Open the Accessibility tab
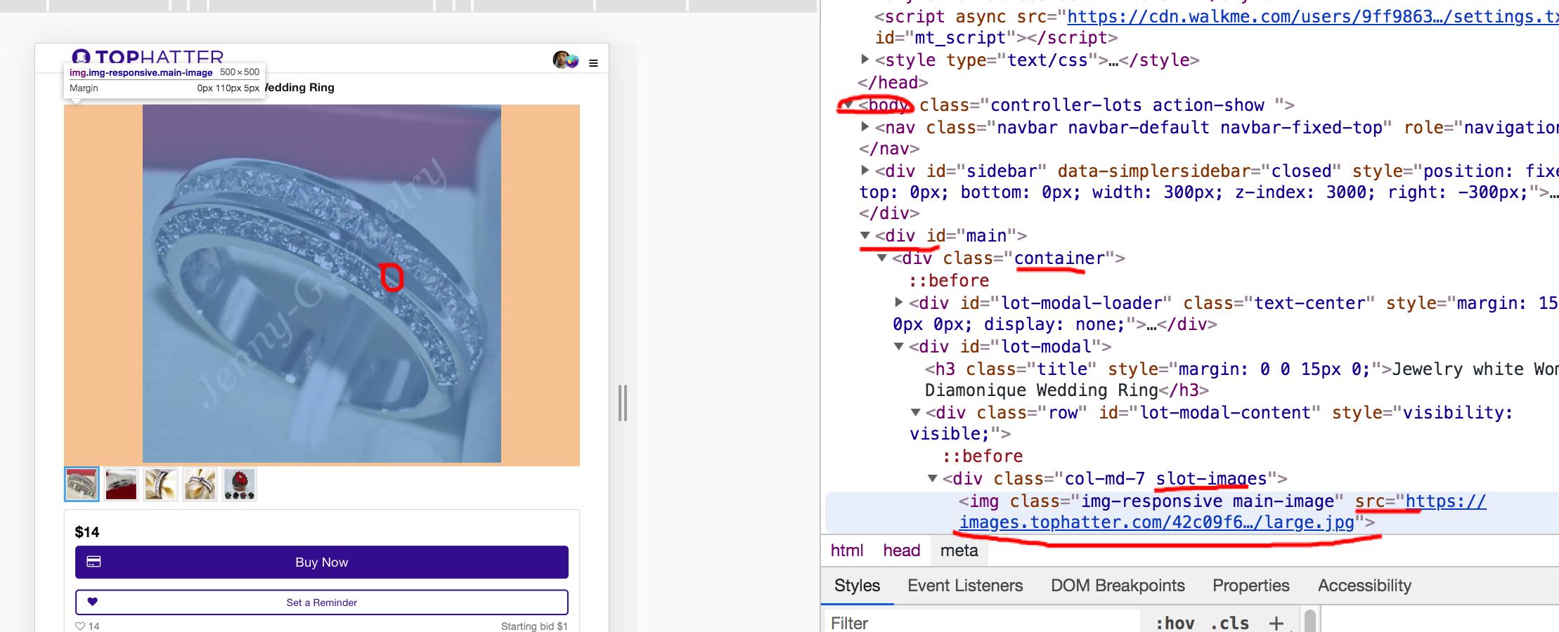The image size is (1559, 632). point(1364,586)
